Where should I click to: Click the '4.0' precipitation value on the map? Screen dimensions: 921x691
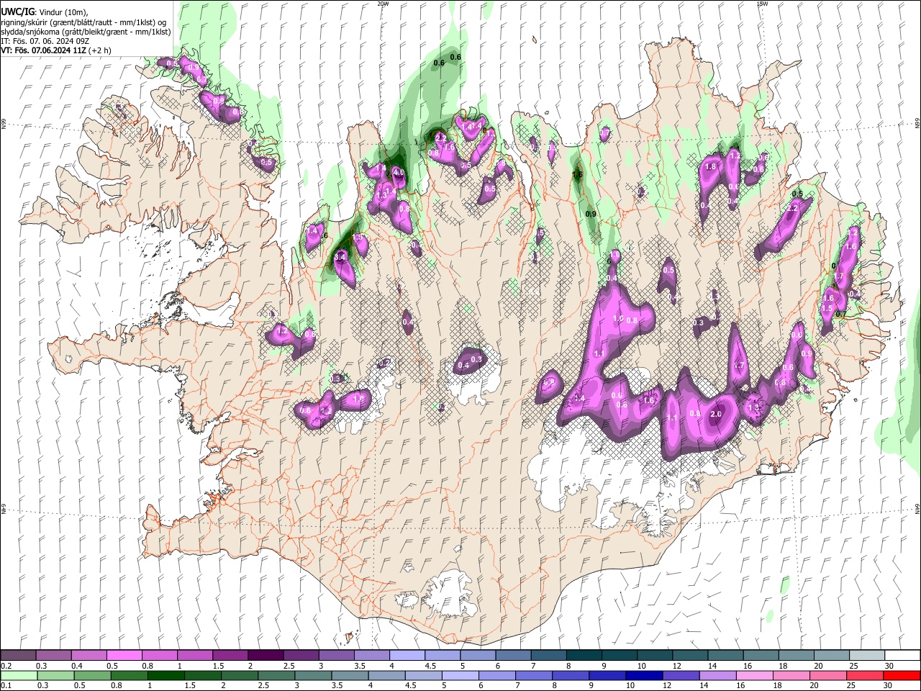pos(399,173)
